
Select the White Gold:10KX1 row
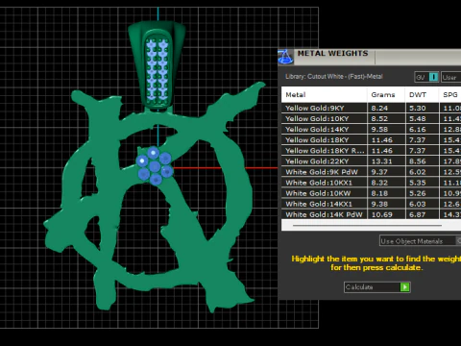tap(372, 183)
